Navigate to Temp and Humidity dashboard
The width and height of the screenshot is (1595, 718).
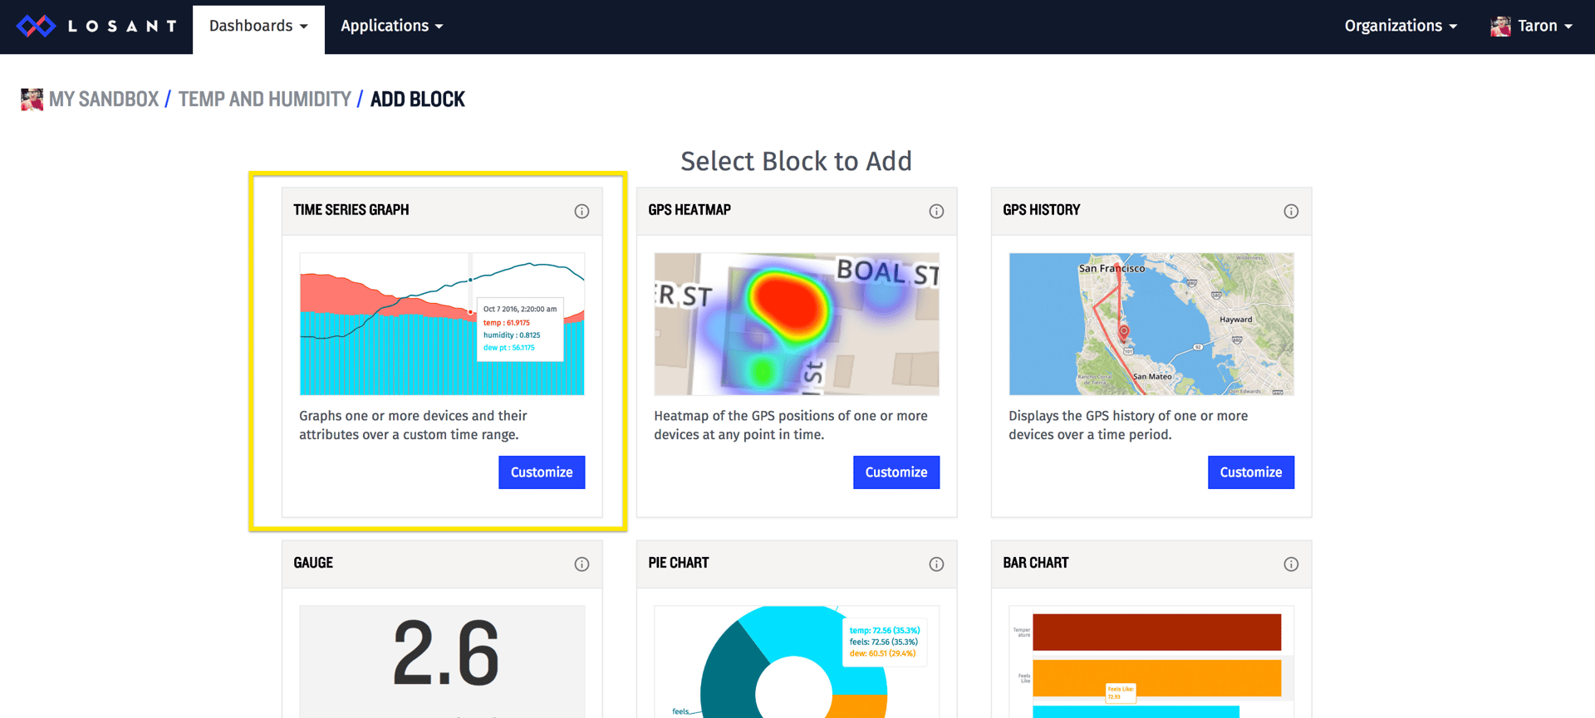point(264,100)
